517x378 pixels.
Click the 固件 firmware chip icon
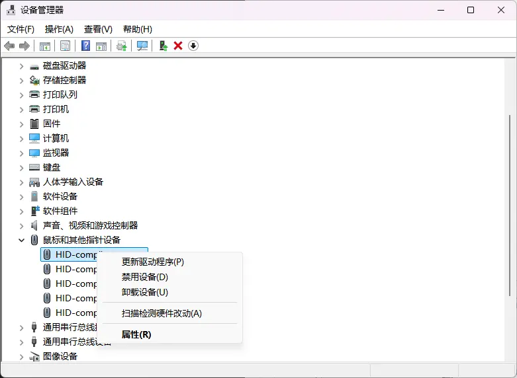(x=34, y=124)
